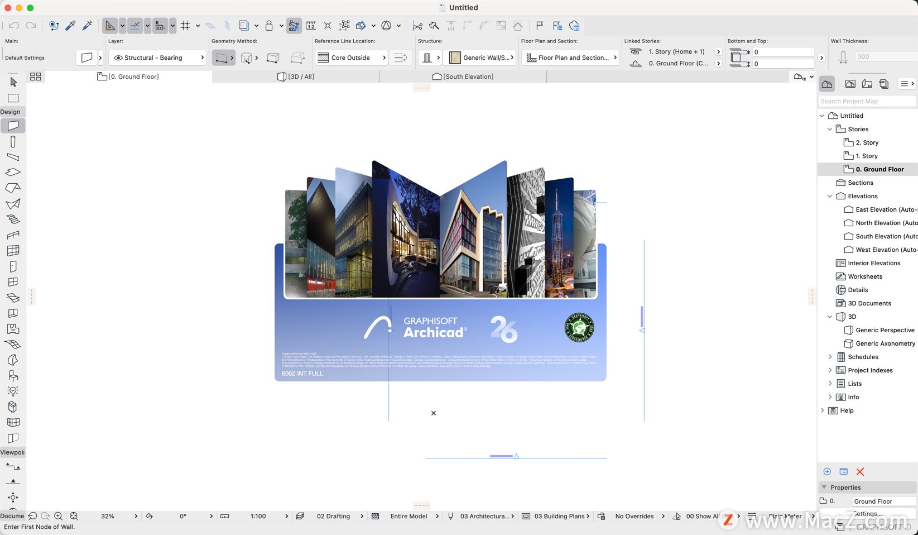This screenshot has width=918, height=535.
Task: Select the Column tool
Action: tap(13, 141)
